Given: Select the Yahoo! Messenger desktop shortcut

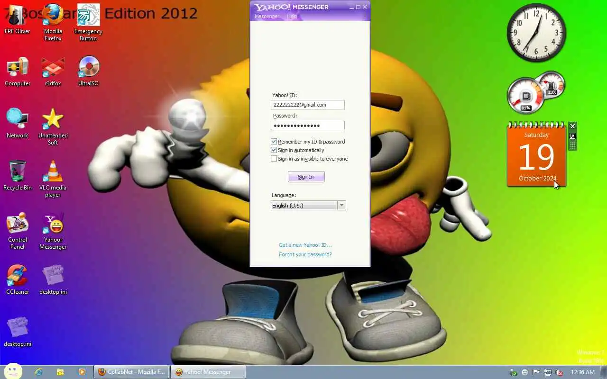Looking at the screenshot, I should pyautogui.click(x=53, y=231).
